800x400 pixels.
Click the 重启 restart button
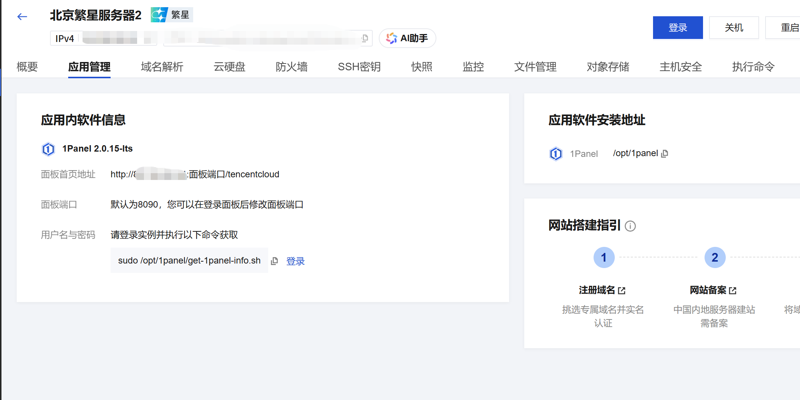tap(788, 28)
